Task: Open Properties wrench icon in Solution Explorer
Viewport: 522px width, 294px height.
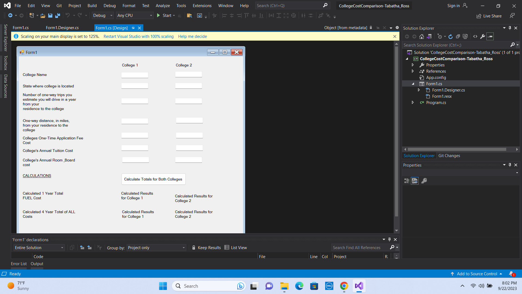Action: coord(482,36)
